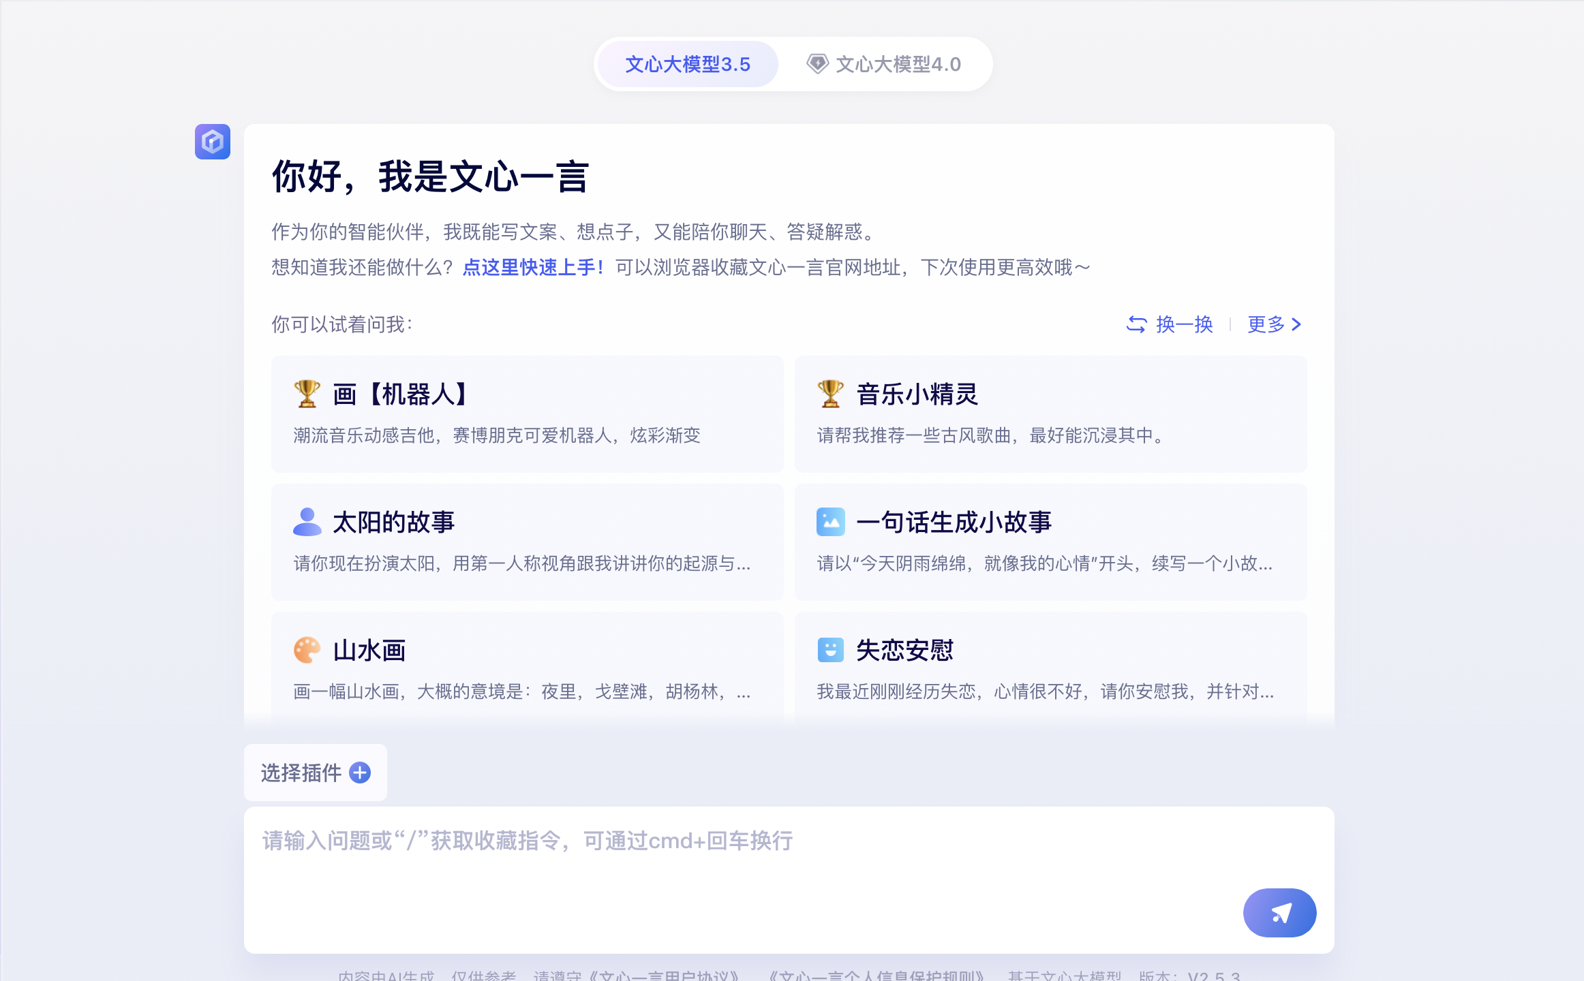This screenshot has height=981, width=1584.
Task: Click the picture icon beside 一句话生成小故事
Action: point(831,522)
